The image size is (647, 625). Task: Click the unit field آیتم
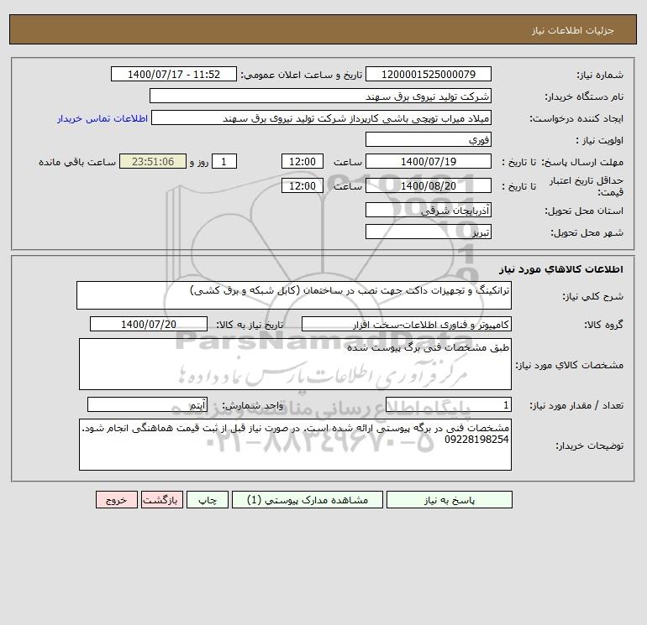147,405
